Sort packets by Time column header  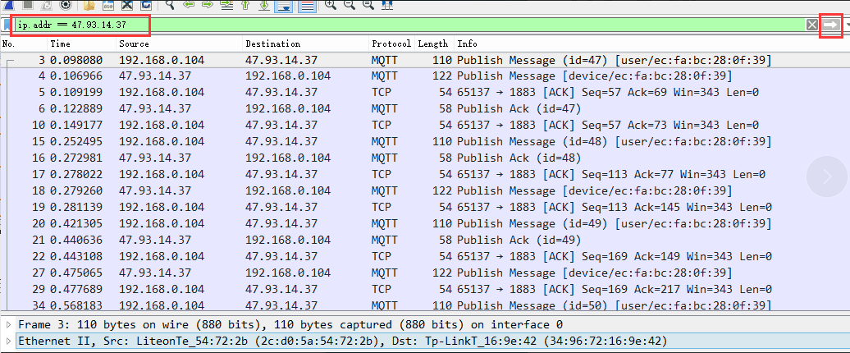pyautogui.click(x=82, y=44)
